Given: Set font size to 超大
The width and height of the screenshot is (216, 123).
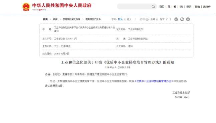Looking at the screenshot, I should [129, 19].
